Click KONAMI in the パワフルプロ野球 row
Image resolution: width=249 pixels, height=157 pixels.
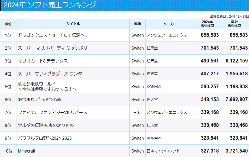coord(154,138)
